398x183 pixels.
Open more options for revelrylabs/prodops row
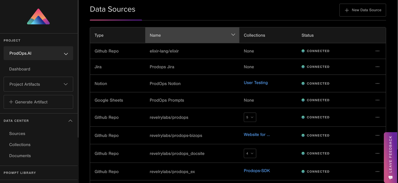(x=377, y=117)
